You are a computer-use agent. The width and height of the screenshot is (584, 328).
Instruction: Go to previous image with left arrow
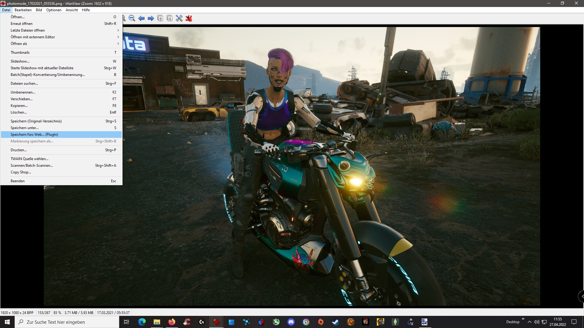(141, 19)
